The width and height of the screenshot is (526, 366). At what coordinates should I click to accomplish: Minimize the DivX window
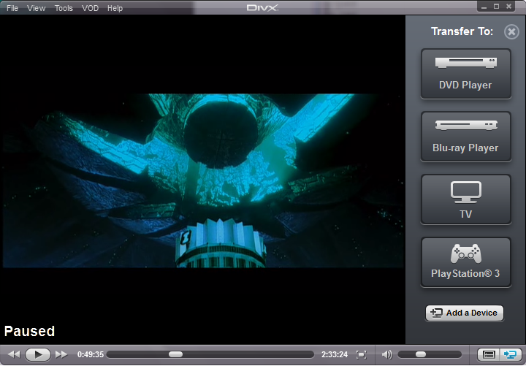(x=484, y=7)
